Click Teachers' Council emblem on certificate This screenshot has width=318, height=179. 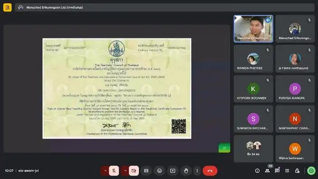[x=116, y=49]
